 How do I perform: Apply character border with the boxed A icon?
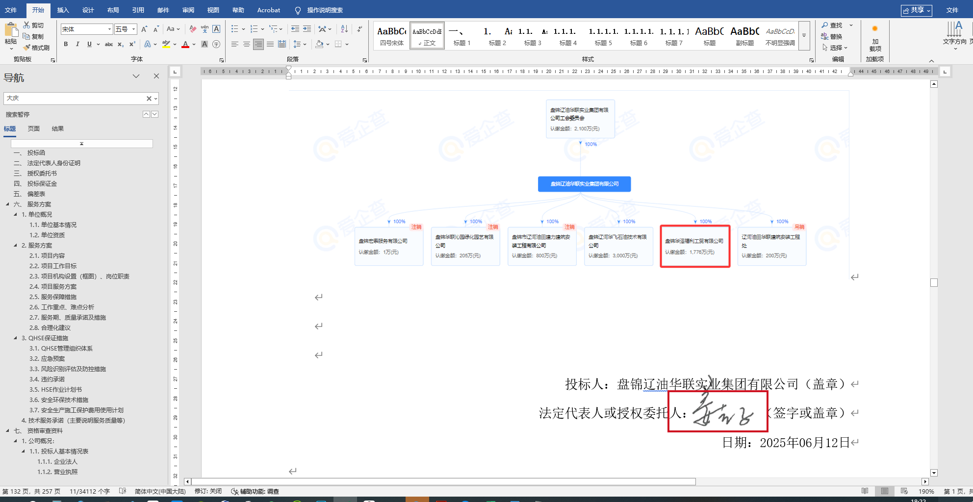coord(216,29)
